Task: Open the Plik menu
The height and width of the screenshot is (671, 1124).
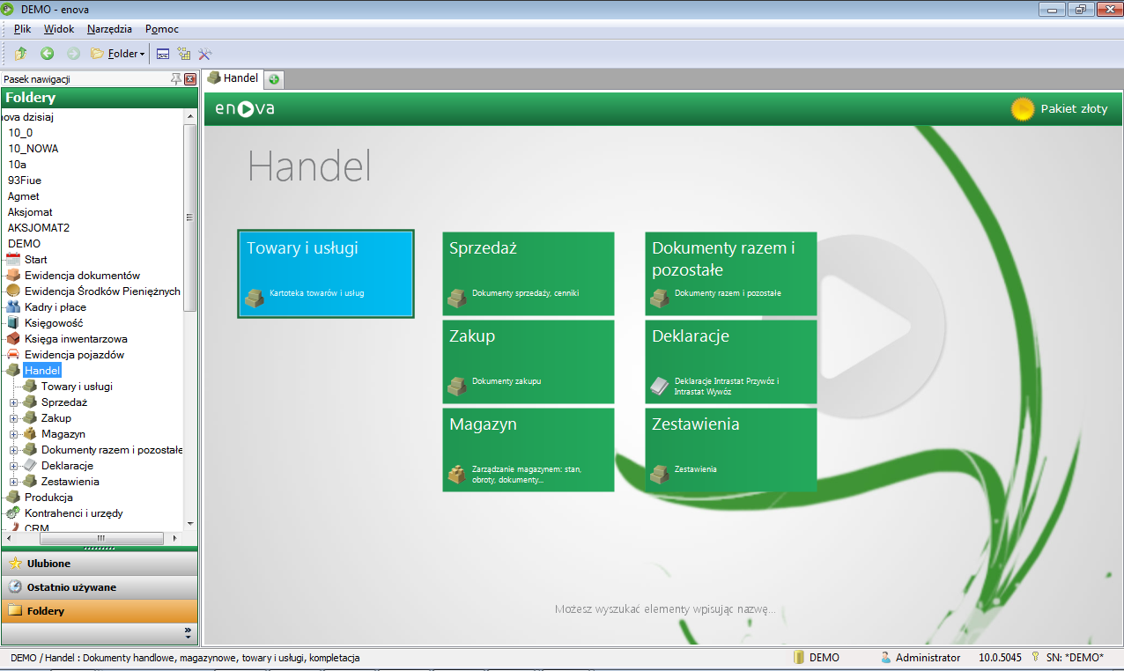Action: coord(23,29)
